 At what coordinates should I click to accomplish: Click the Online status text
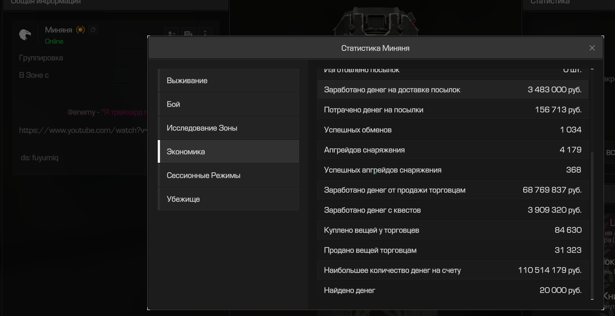[54, 41]
